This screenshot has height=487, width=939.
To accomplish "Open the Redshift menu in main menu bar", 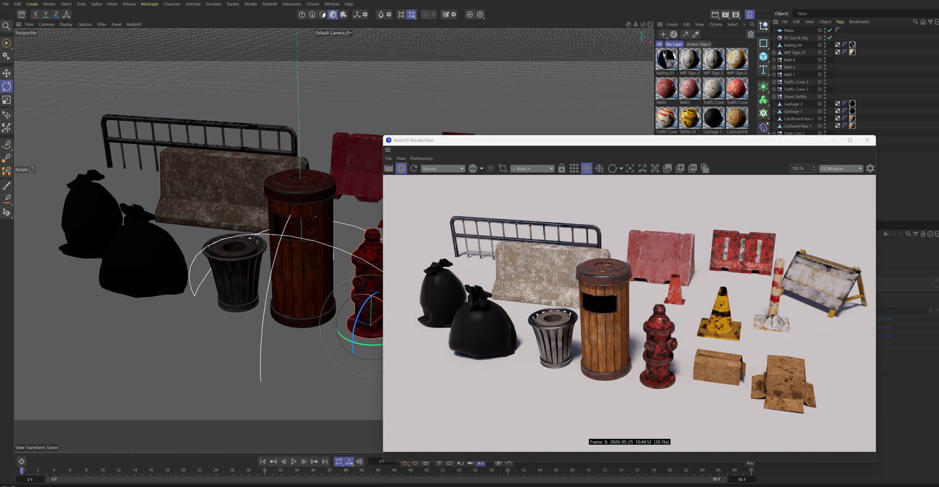I will pos(269,4).
